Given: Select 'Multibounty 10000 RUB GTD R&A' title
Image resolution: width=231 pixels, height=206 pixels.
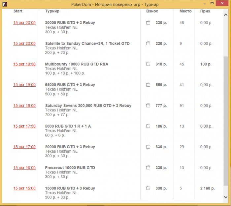Looking at the screenshot, I should [77, 64].
